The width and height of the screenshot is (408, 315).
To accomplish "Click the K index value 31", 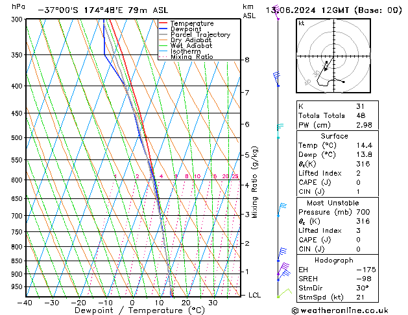I will click(360, 106).
